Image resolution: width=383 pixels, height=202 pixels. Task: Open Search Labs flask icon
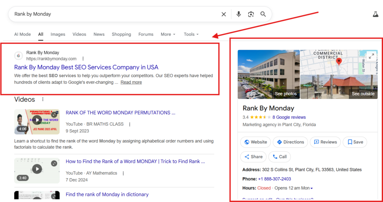(x=375, y=14)
